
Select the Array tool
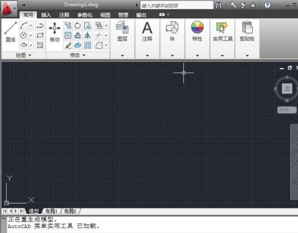point(87,45)
